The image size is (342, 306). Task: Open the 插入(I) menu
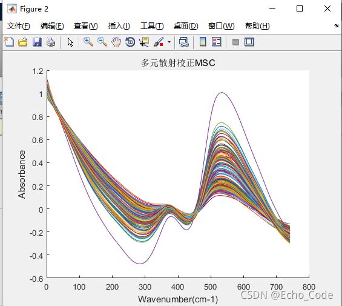tap(119, 26)
